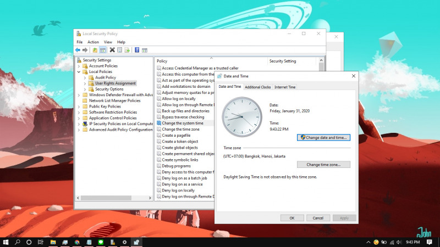
Task: Click the Export List toolbar icon
Action: [127, 50]
